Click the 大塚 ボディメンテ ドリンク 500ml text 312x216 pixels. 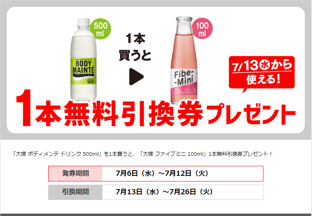57,154
